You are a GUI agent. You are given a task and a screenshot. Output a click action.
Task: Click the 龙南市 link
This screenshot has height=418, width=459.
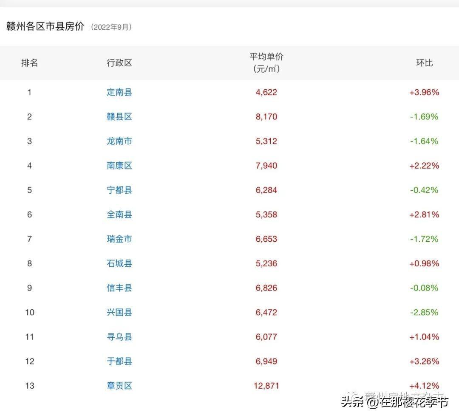coord(119,141)
